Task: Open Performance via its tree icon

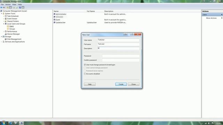Action: click(x=6, y=31)
